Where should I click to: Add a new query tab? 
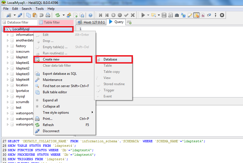tap(129, 22)
